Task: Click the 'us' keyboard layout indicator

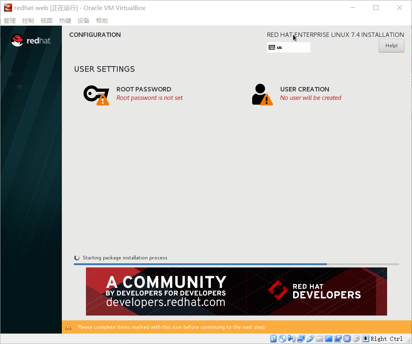Action: pyautogui.click(x=288, y=47)
